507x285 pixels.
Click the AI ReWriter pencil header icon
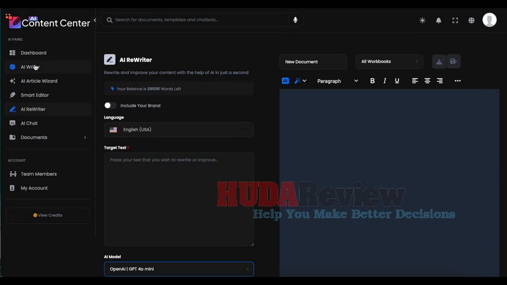coord(109,60)
